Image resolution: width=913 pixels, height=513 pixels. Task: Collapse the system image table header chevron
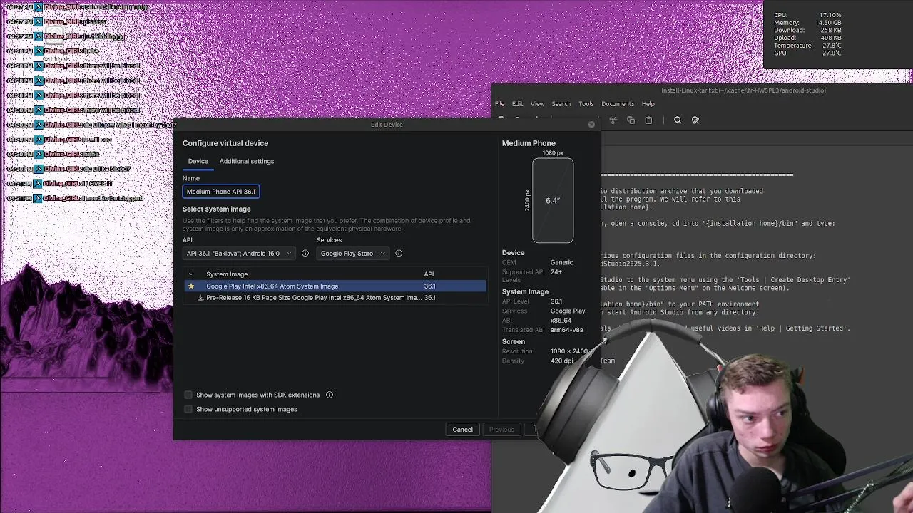click(x=190, y=274)
